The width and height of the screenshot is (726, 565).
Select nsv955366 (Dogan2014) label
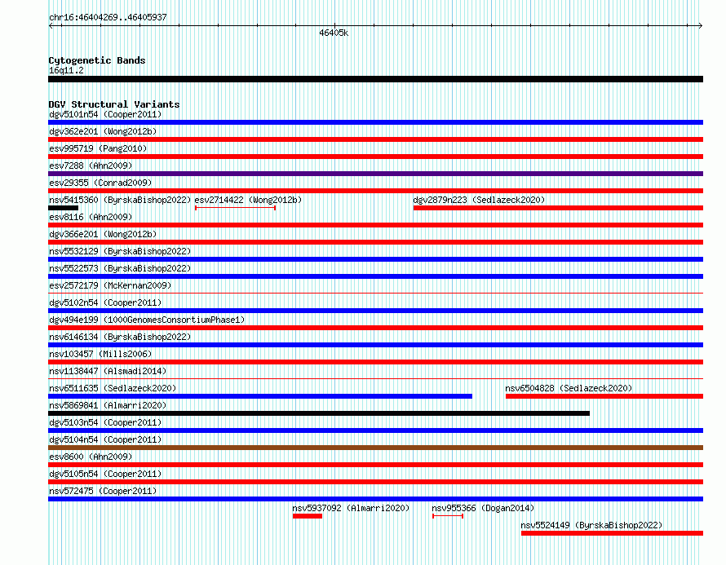tap(483, 508)
